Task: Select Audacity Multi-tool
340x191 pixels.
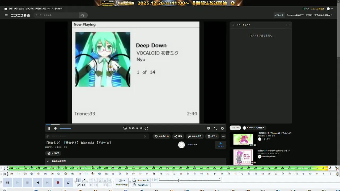Action: pyautogui.click(x=83, y=185)
